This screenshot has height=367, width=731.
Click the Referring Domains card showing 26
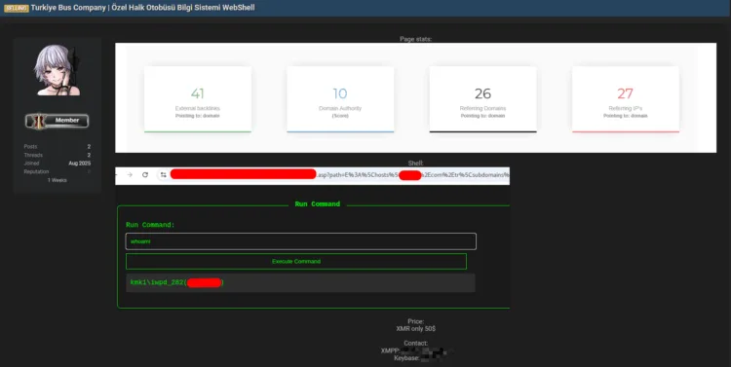483,99
